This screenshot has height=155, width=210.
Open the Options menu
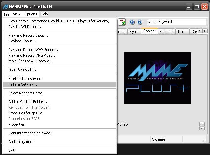click(30, 14)
